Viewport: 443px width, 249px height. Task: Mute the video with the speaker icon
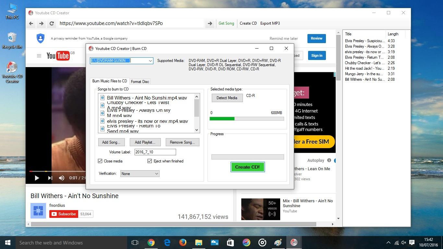coord(62,178)
